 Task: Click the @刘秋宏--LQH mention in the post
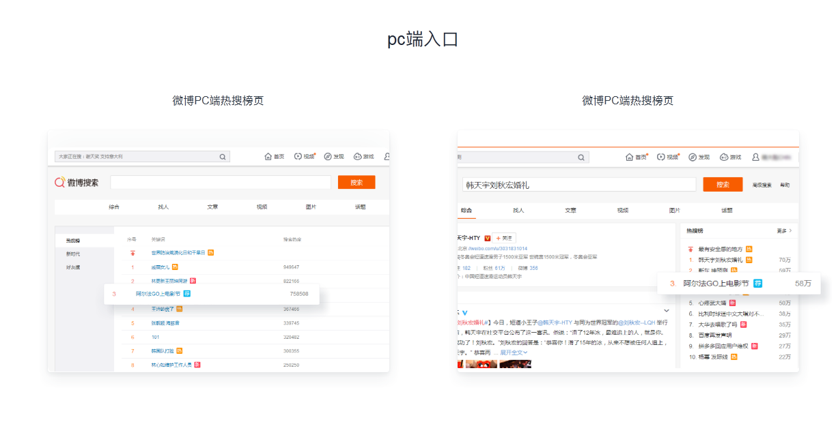pyautogui.click(x=638, y=322)
